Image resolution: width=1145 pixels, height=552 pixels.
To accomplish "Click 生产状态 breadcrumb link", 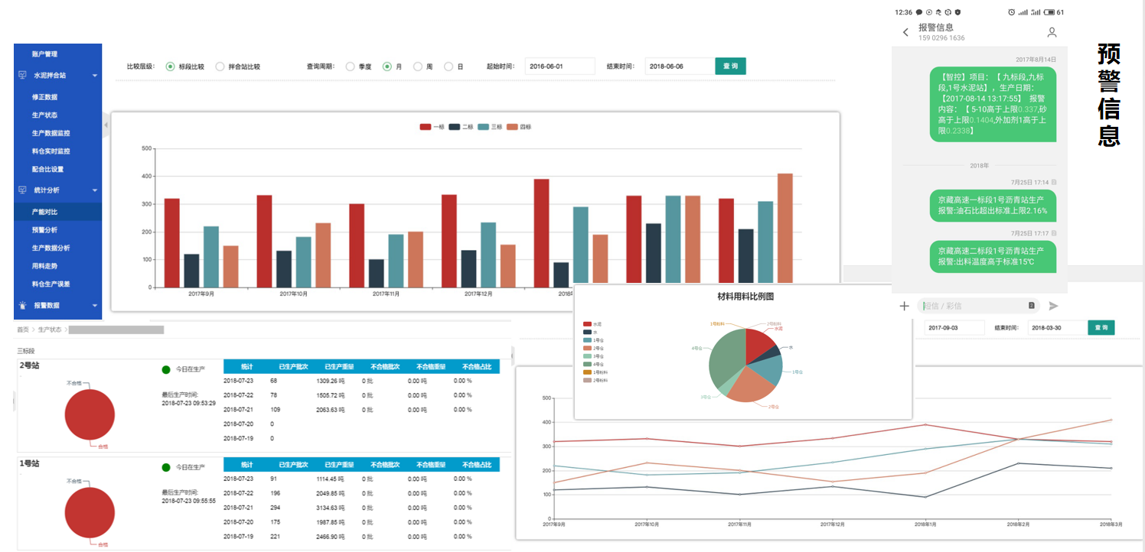I will pos(50,330).
